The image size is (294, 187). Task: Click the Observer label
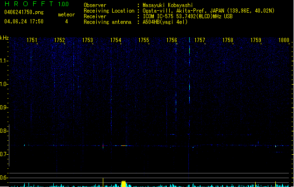(x=95, y=5)
